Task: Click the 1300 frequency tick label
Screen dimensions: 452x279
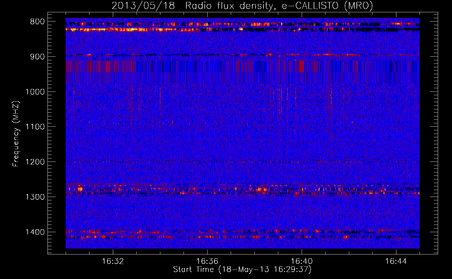Action: (x=35, y=197)
